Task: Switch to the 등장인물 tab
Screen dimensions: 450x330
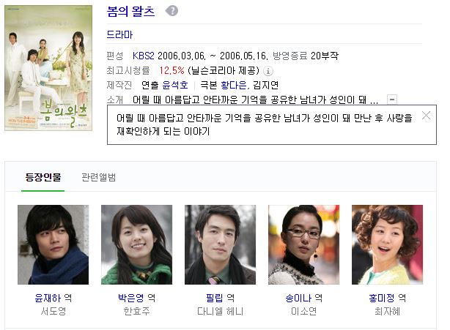Action: pyautogui.click(x=43, y=177)
